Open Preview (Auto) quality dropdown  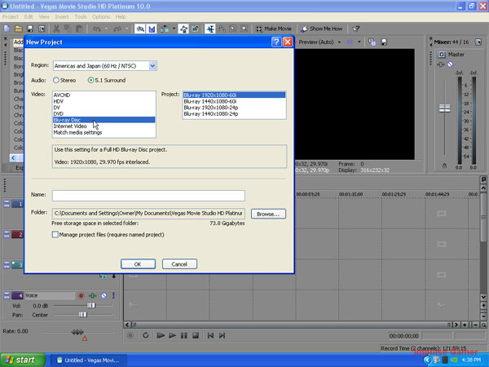[339, 42]
